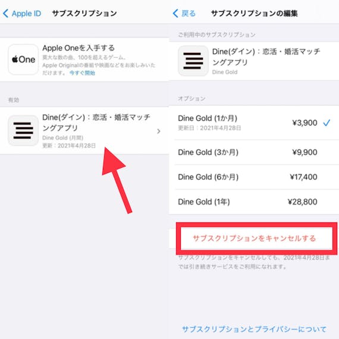Select the Dine Gold (3か月) plan

coord(254,152)
